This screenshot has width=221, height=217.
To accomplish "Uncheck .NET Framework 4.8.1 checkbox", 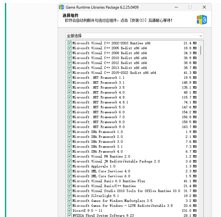I will tap(69, 102).
